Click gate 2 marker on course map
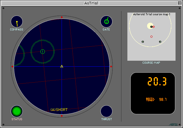 point(143,42)
